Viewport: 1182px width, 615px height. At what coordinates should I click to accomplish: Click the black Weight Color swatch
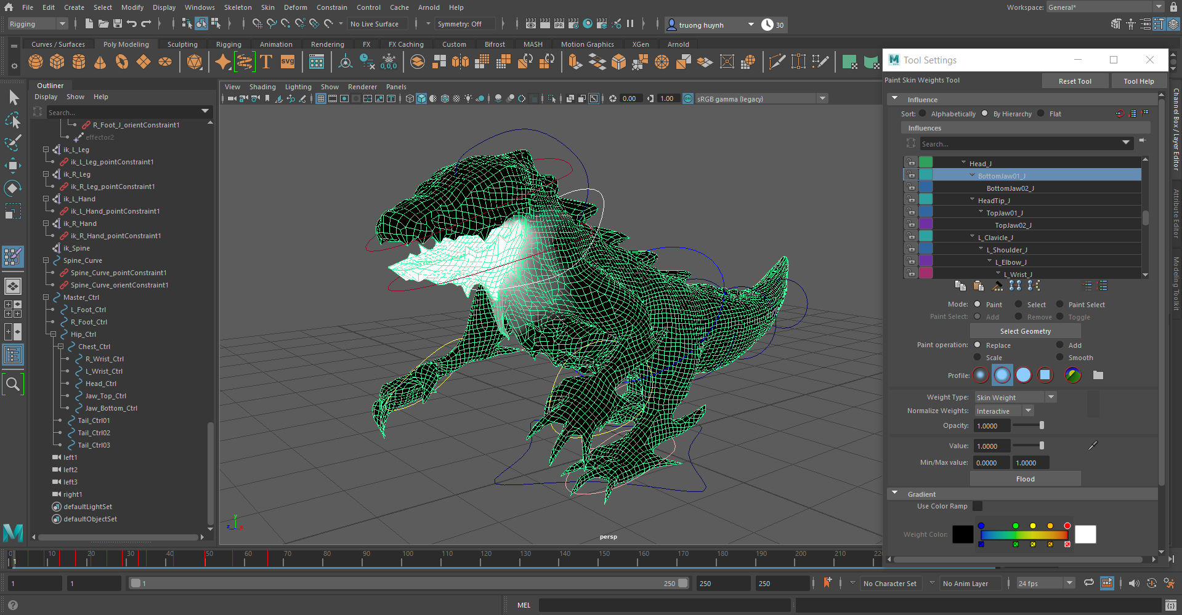[x=963, y=534]
